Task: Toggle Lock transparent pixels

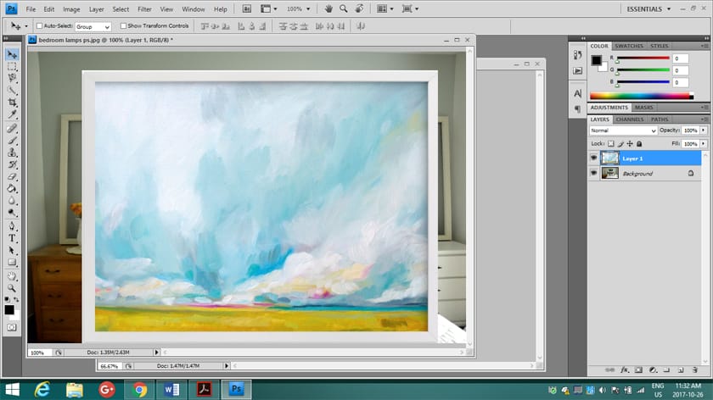Action: [610, 143]
